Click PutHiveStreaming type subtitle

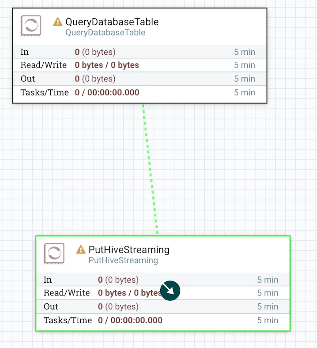click(x=123, y=260)
